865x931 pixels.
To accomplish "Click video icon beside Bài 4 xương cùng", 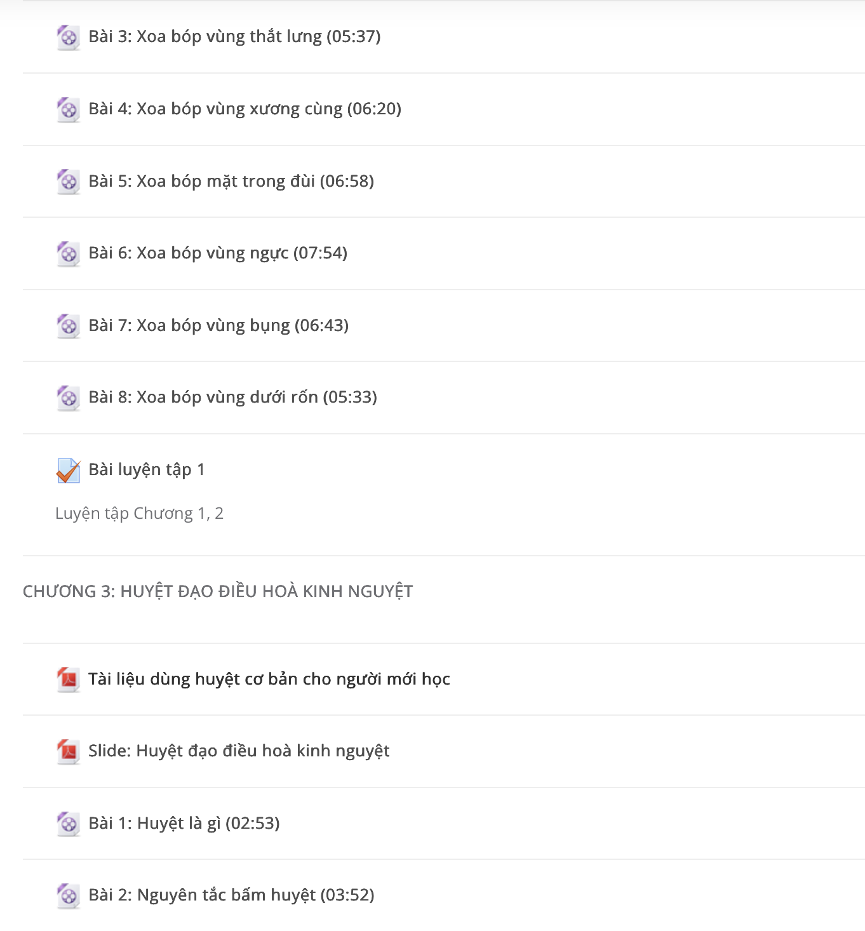I will (x=68, y=110).
